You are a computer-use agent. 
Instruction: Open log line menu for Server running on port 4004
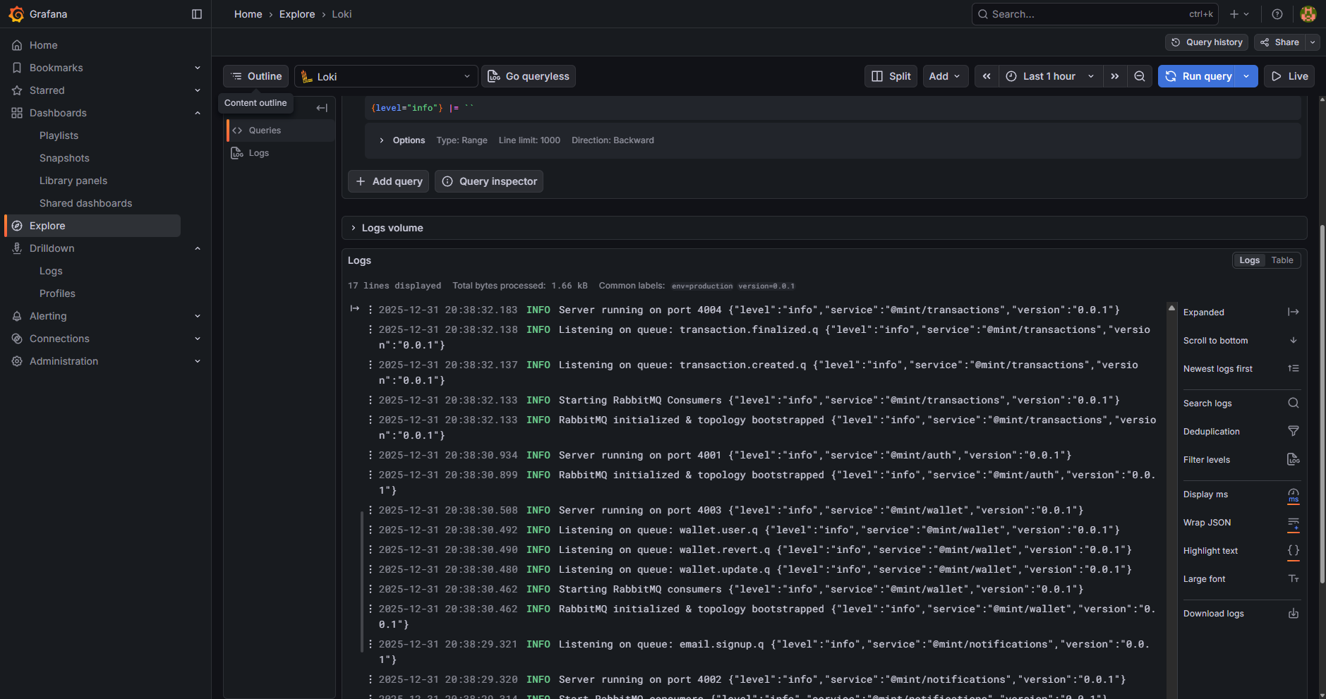370,310
